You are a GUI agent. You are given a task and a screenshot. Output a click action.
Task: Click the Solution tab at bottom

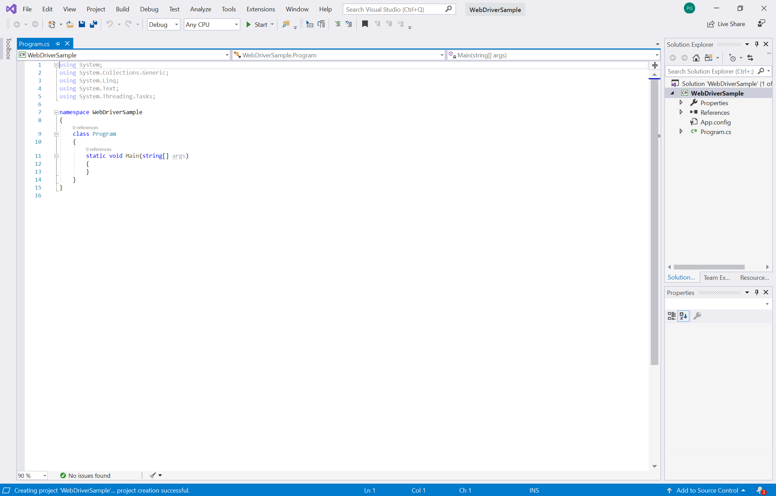681,277
